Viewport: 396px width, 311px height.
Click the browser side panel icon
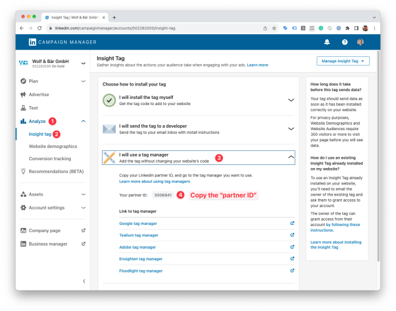coord(356,28)
